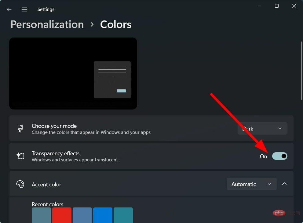This screenshot has height=223, width=303.
Task: Collapse the Accent color section chevron
Action: 284,184
